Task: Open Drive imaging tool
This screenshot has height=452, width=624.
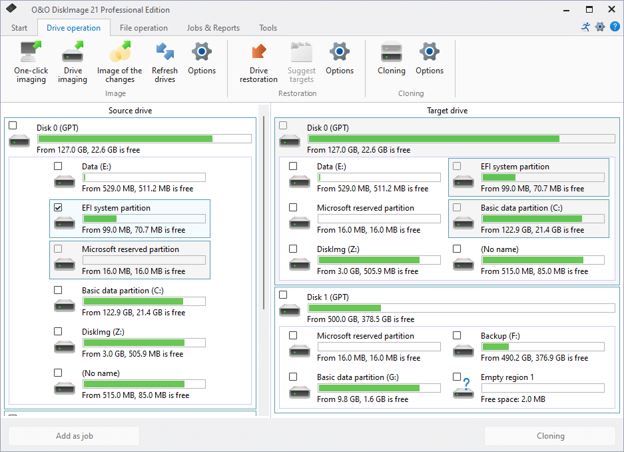Action: point(73,63)
